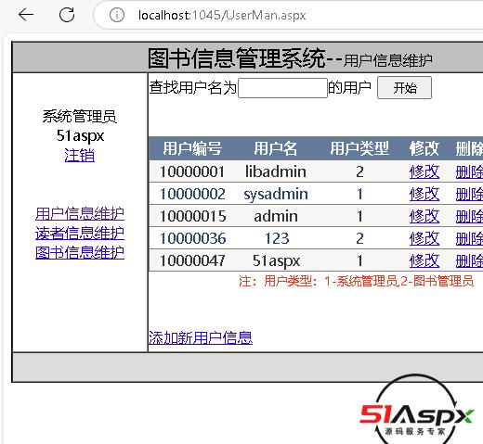Screen dimensions: 483x444
Task: View site information icon in address bar
Action: point(117,15)
